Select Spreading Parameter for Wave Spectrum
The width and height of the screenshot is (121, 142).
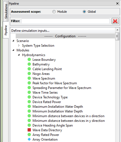(62, 88)
